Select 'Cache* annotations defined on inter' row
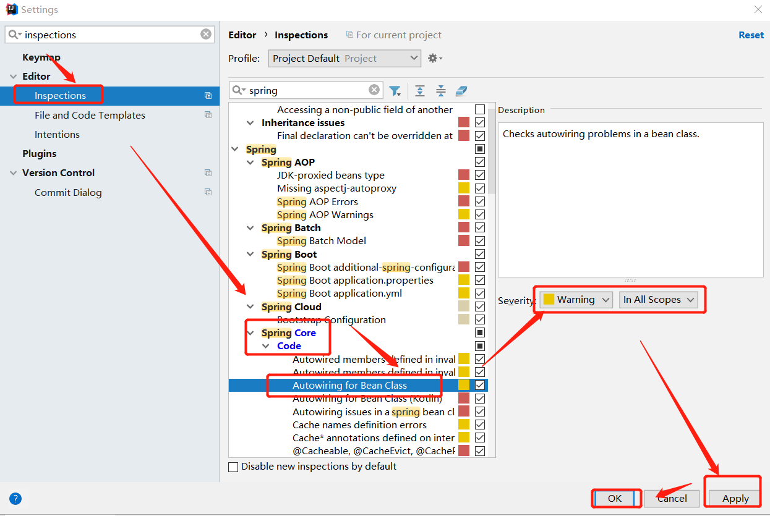 coord(373,438)
